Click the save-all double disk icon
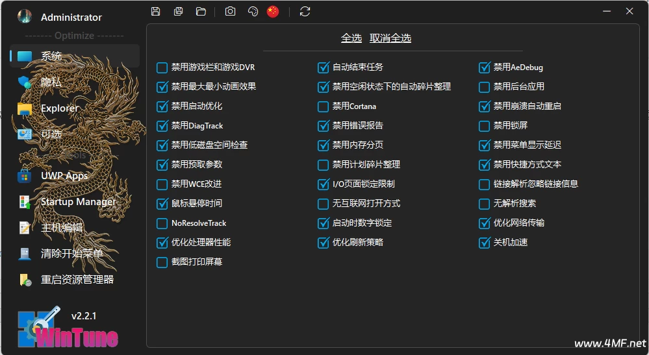Screen dimensions: 649x355 pos(178,11)
